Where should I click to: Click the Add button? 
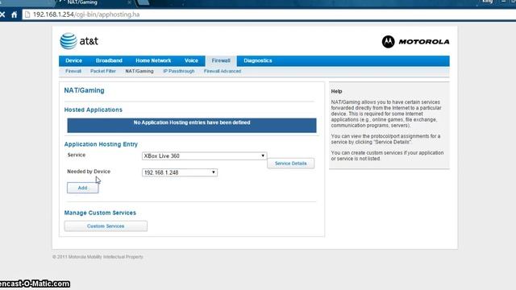pyautogui.click(x=82, y=188)
